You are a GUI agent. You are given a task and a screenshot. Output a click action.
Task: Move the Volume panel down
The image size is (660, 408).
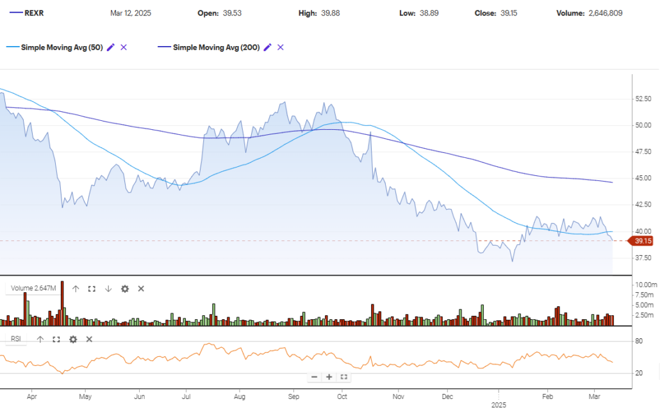[108, 288]
